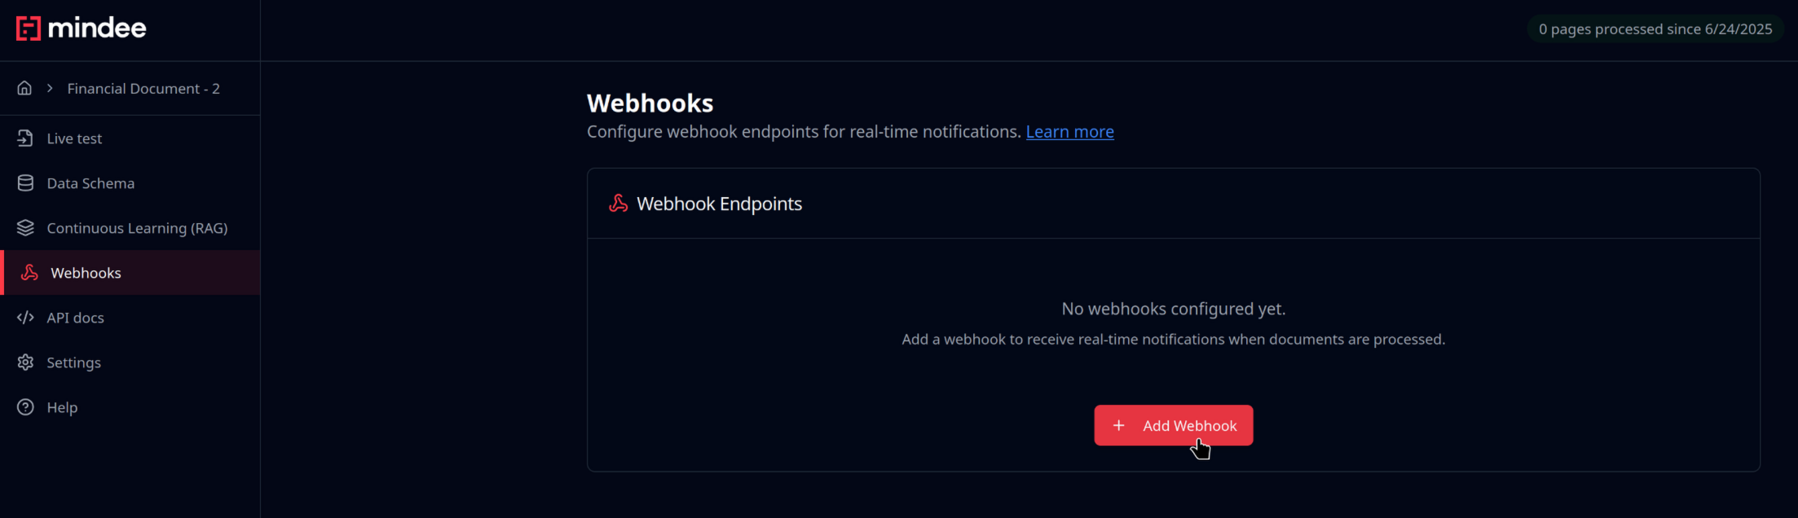Screen dimensions: 1798x518
Task: Click the Continuous Learning layers icon
Action: click(x=25, y=228)
